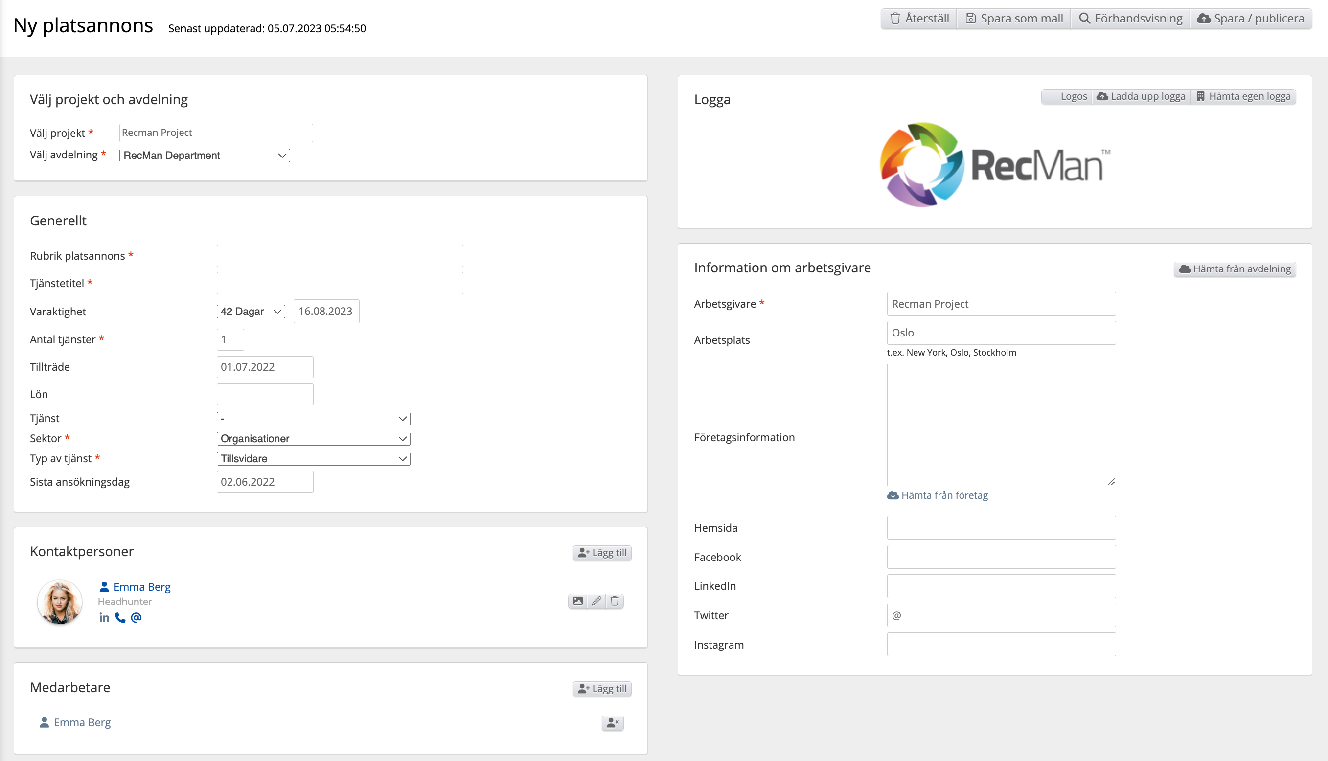Save the ad as template with Spara som mall
The image size is (1328, 761).
pyautogui.click(x=1013, y=18)
